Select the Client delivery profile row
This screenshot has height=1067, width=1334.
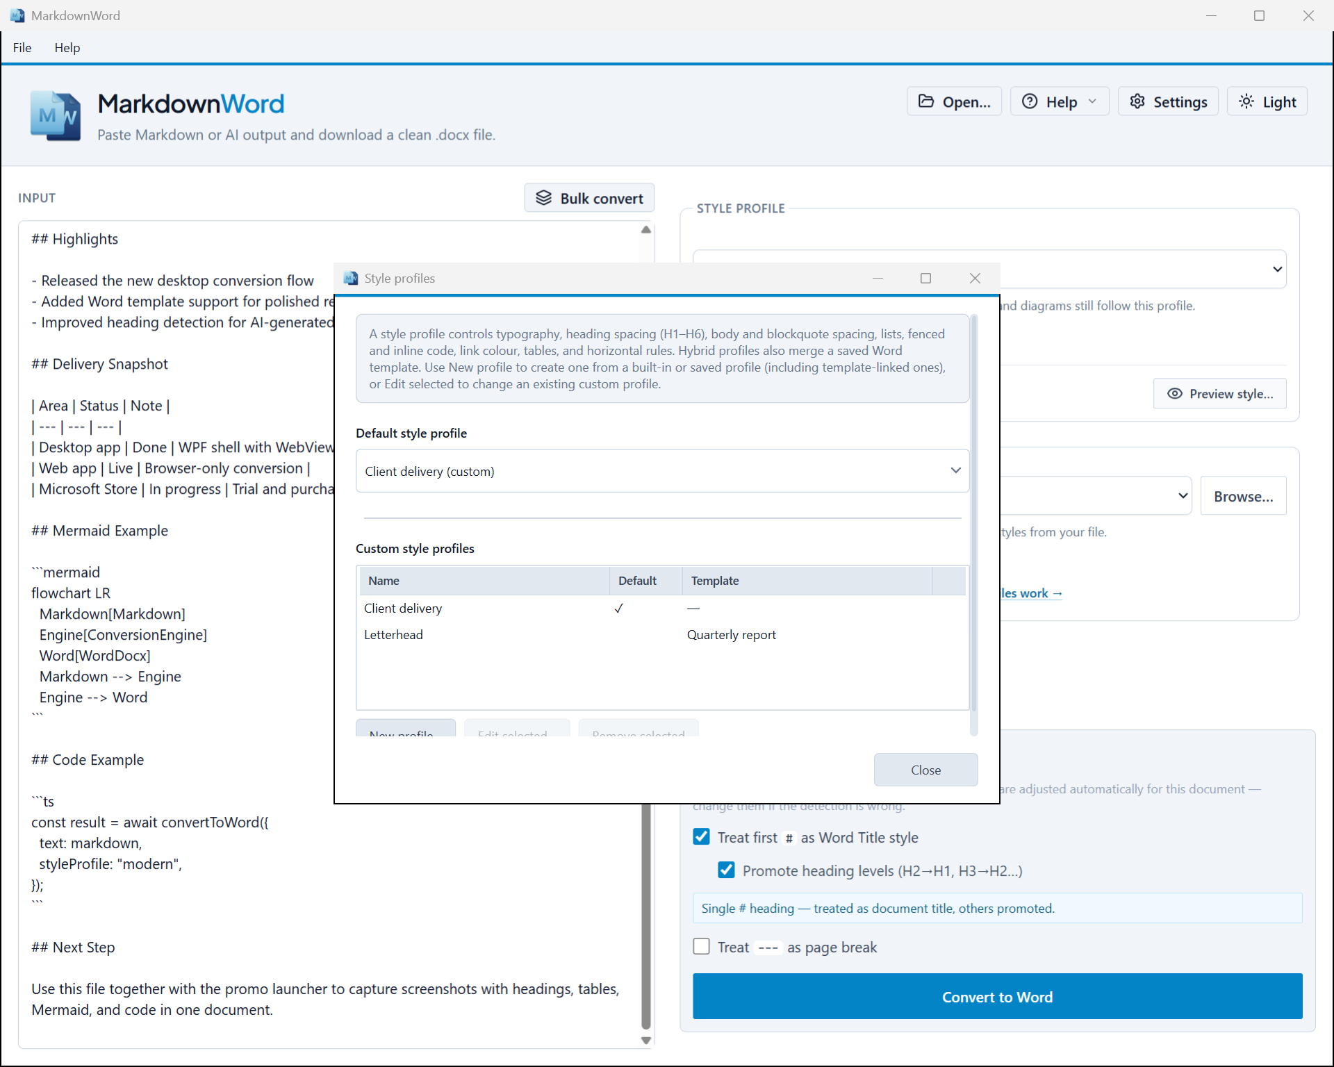[x=662, y=609]
